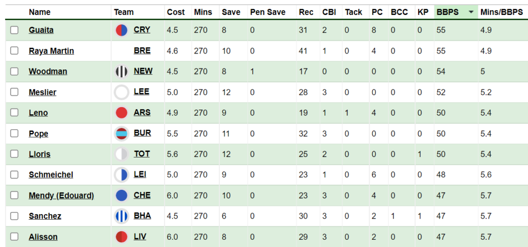Sort table by Cost column header
The height and width of the screenshot is (247, 528).
pos(176,12)
